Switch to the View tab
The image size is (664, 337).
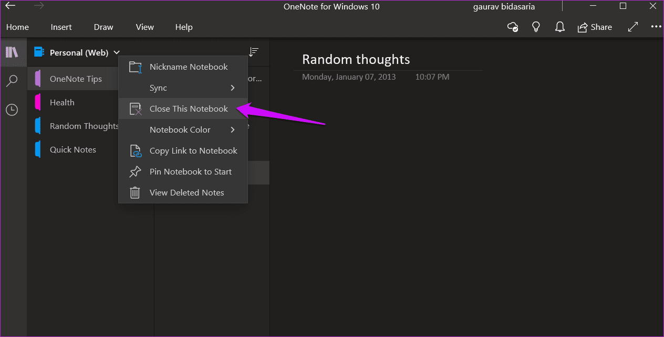tap(145, 27)
